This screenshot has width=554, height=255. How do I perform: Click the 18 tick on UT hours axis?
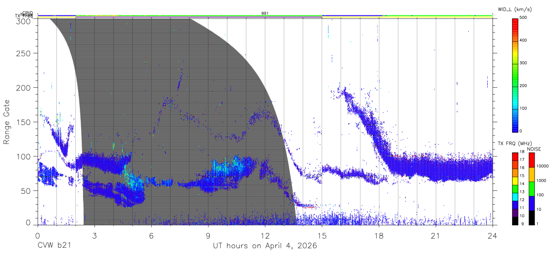(379, 235)
